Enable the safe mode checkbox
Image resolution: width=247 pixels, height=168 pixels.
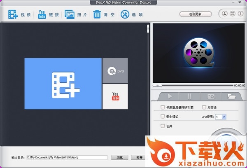click(163, 117)
